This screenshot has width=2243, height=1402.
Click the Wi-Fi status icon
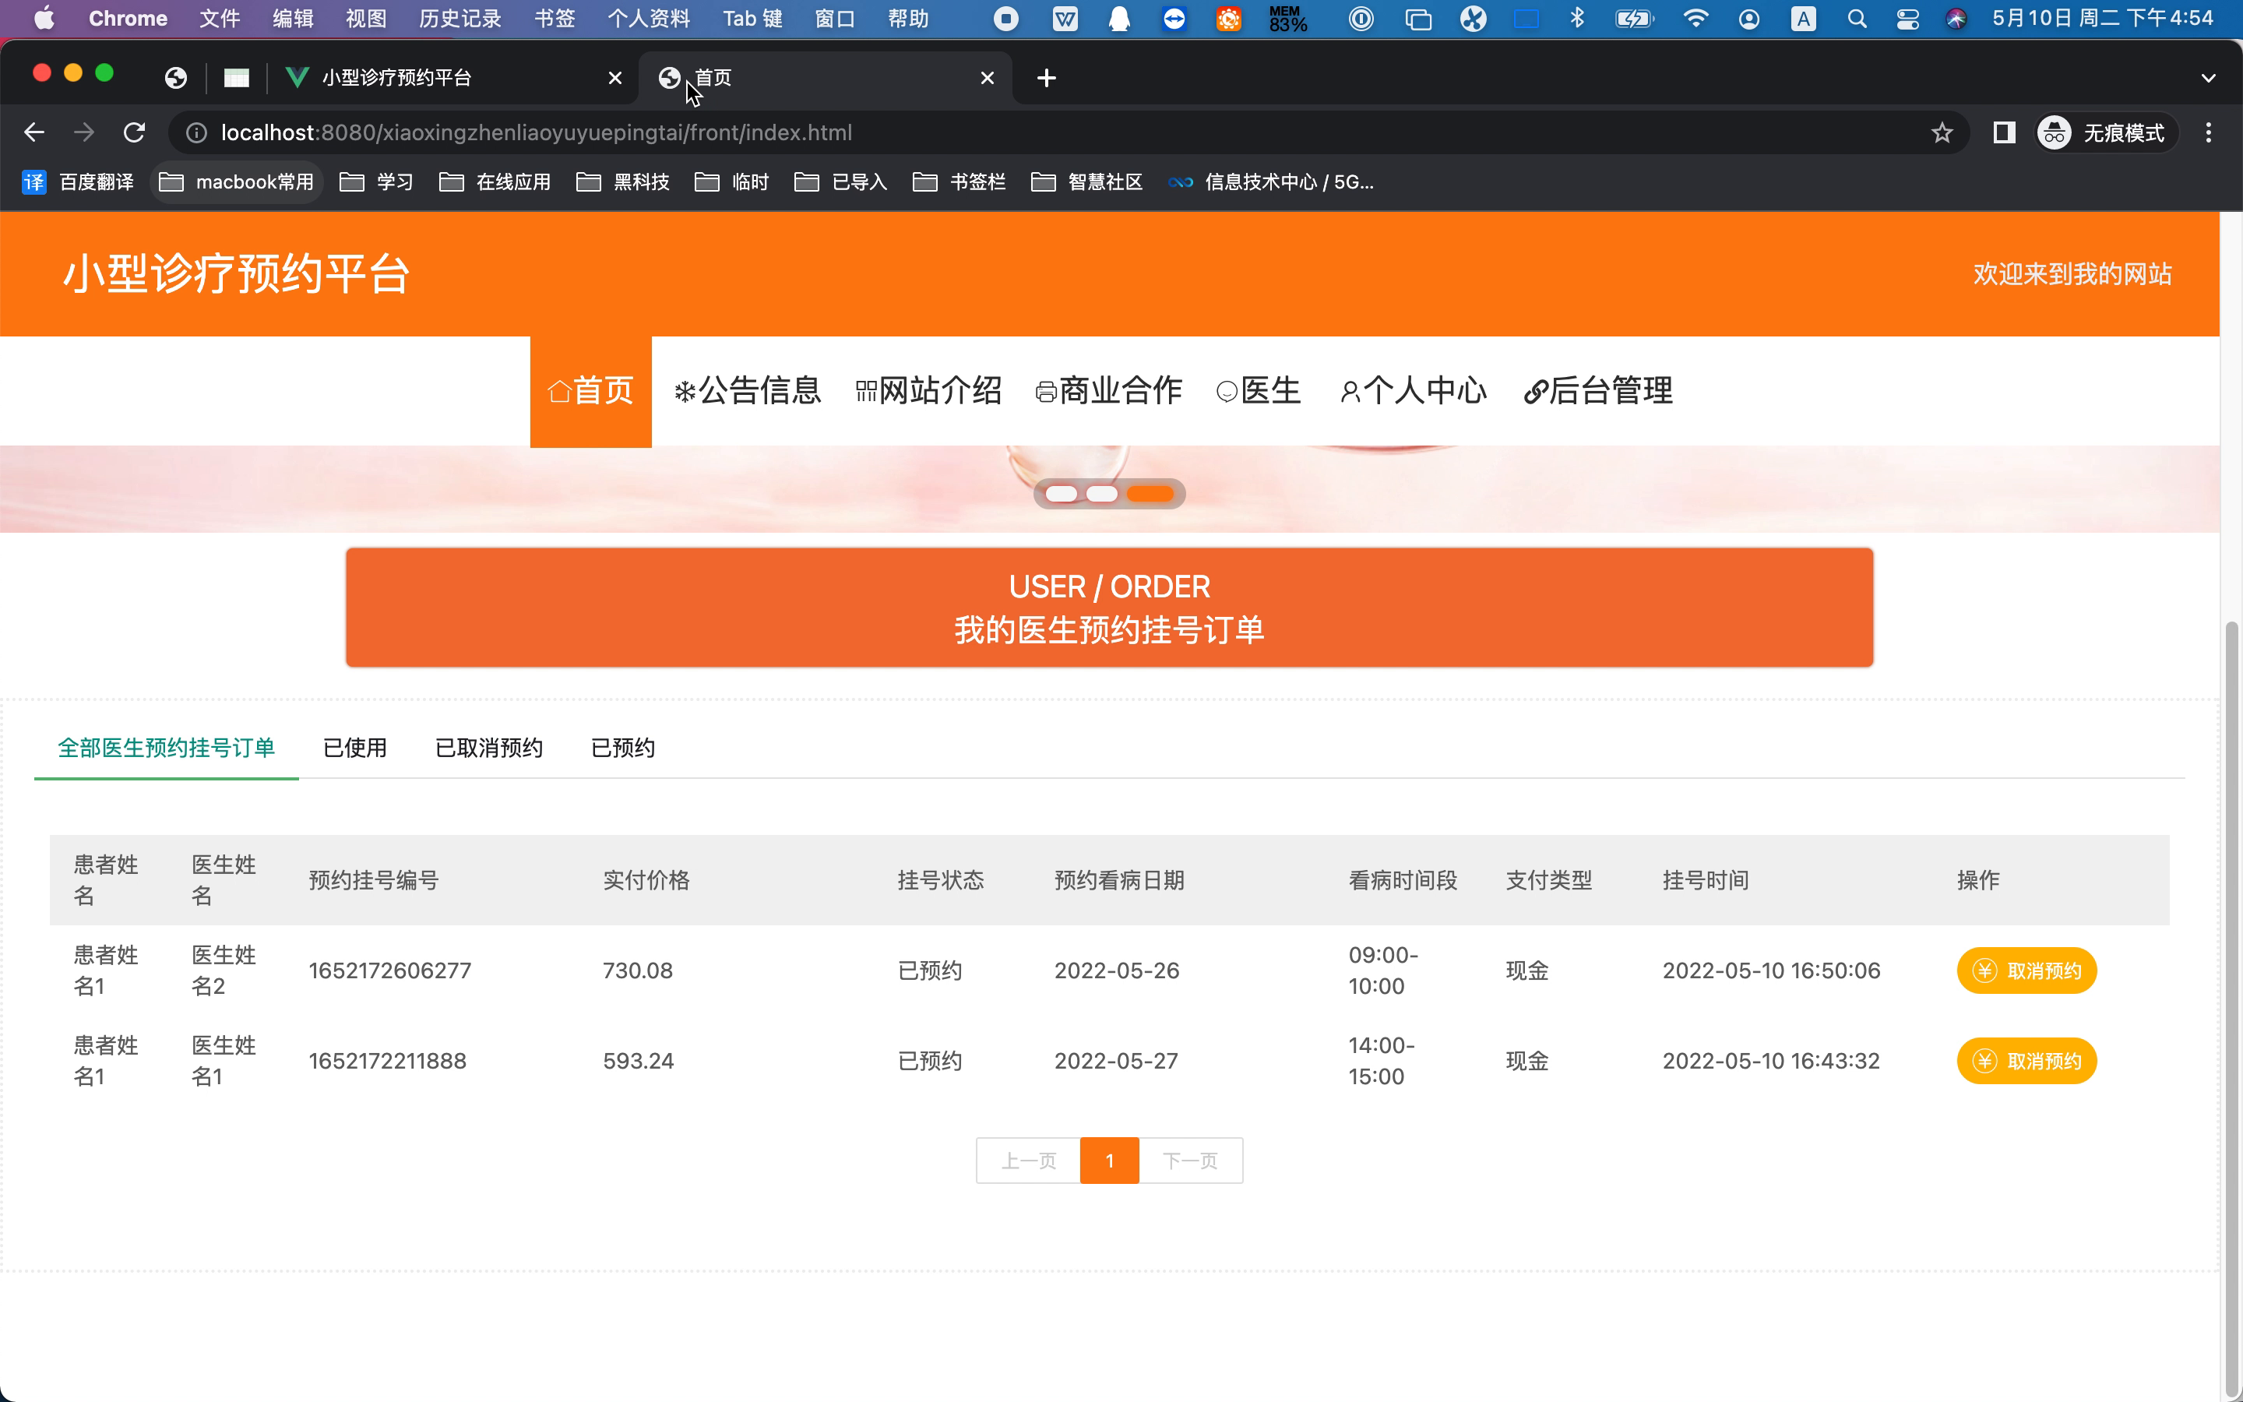(1695, 19)
